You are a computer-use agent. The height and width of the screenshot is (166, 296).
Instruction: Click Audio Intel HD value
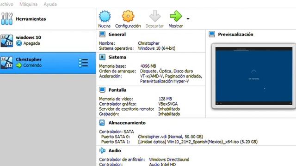tap(162, 164)
